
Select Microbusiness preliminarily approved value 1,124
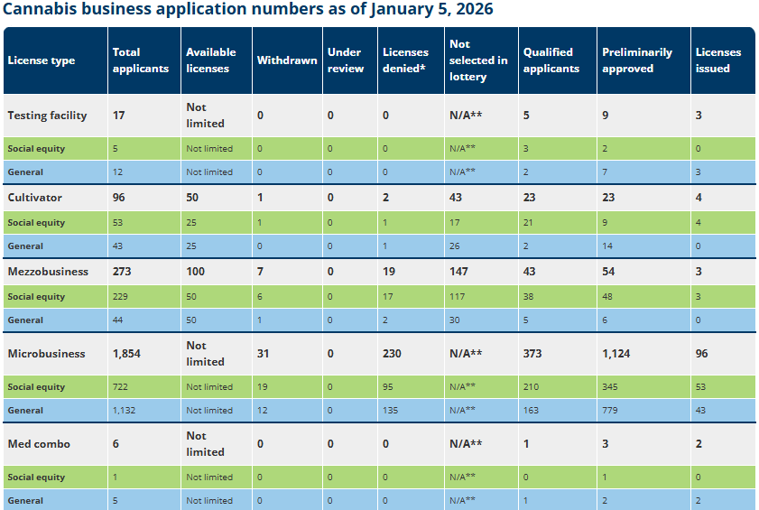(616, 354)
